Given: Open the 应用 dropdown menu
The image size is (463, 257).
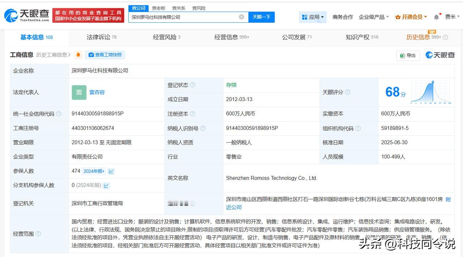Looking at the screenshot, I should point(313,17).
